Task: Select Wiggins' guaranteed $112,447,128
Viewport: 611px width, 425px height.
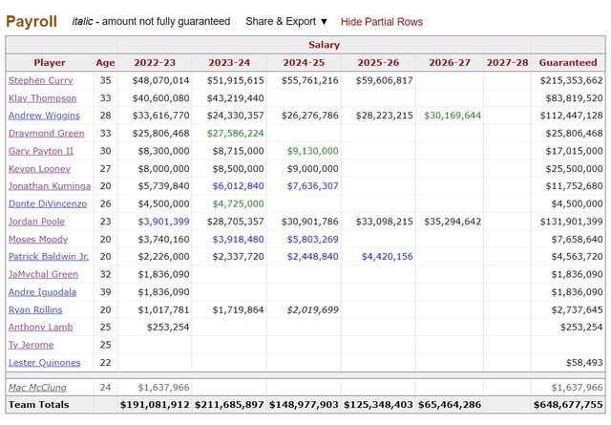Action: pyautogui.click(x=568, y=116)
